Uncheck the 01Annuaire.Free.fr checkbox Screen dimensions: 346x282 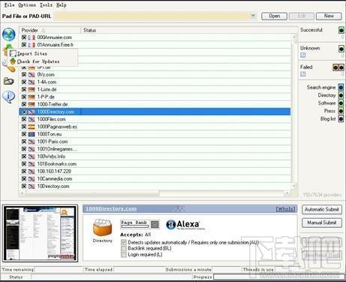[24, 45]
